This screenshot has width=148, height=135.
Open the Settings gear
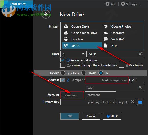click(x=129, y=4)
